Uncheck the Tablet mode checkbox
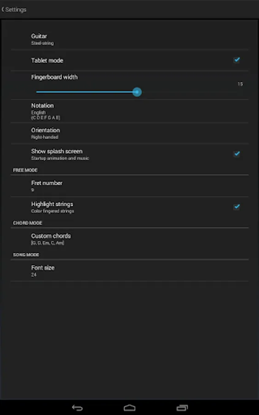Screen dimensions: 259x415 pyautogui.click(x=237, y=60)
